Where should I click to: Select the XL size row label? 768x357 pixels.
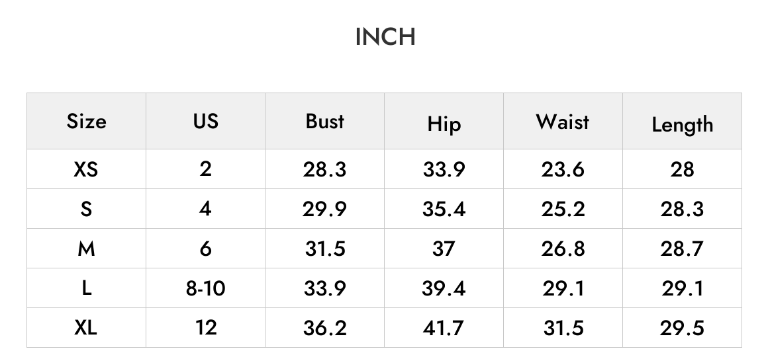point(85,328)
